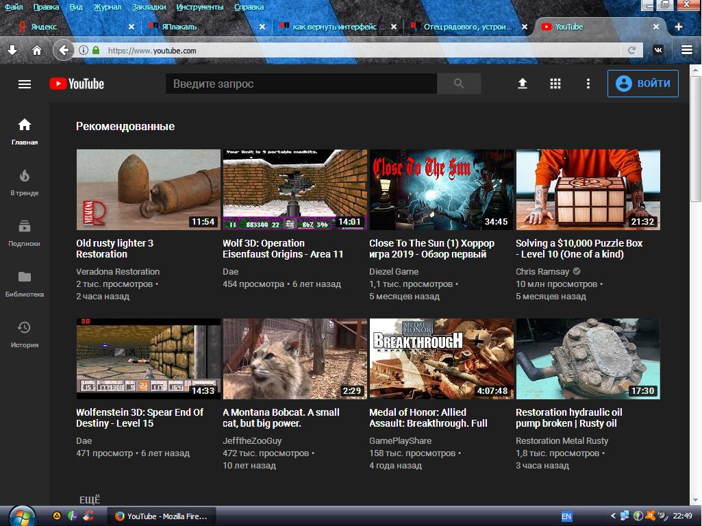Open the Журнал menu
This screenshot has width=702, height=526.
coord(106,7)
